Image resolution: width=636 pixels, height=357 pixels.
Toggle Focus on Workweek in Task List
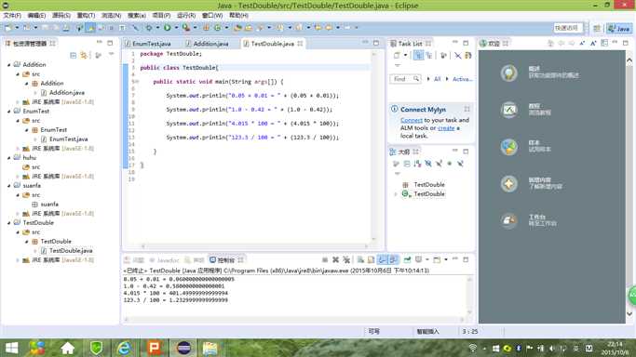coord(443,56)
